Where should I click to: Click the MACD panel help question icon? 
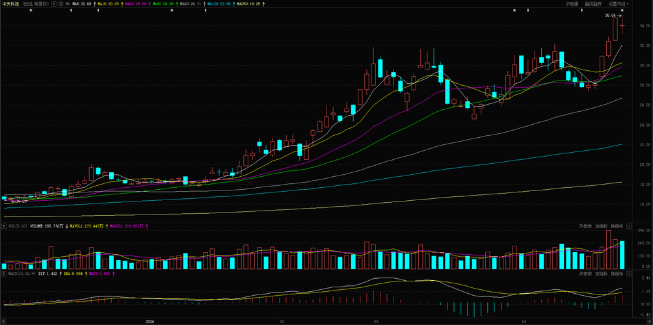click(x=4, y=274)
